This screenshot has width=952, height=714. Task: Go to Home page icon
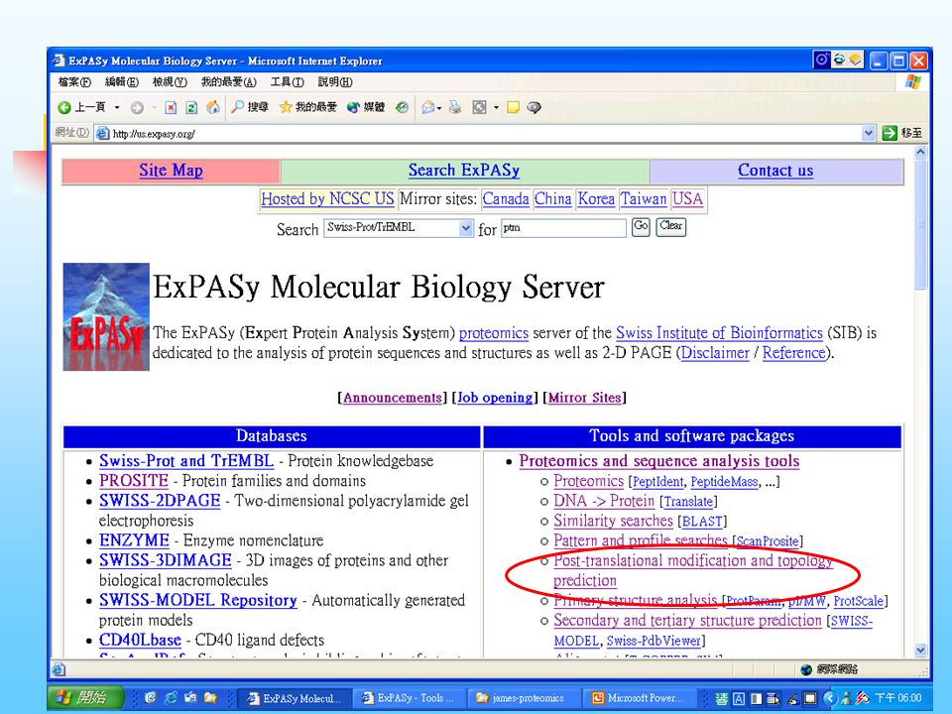[213, 107]
